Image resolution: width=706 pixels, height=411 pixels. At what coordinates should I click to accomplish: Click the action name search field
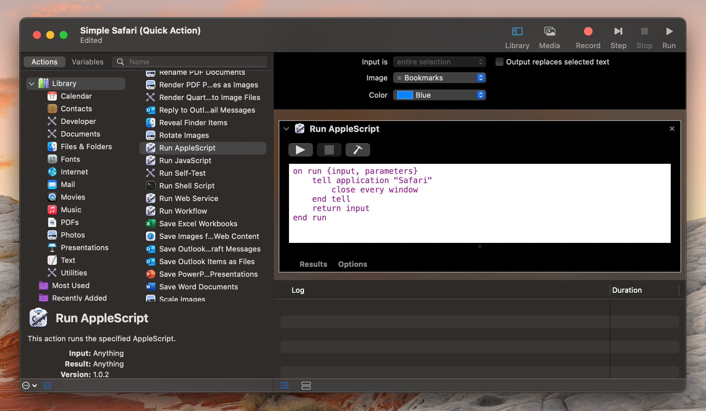[189, 61]
